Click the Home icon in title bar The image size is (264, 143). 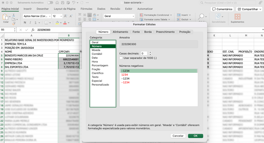coord(57,3)
